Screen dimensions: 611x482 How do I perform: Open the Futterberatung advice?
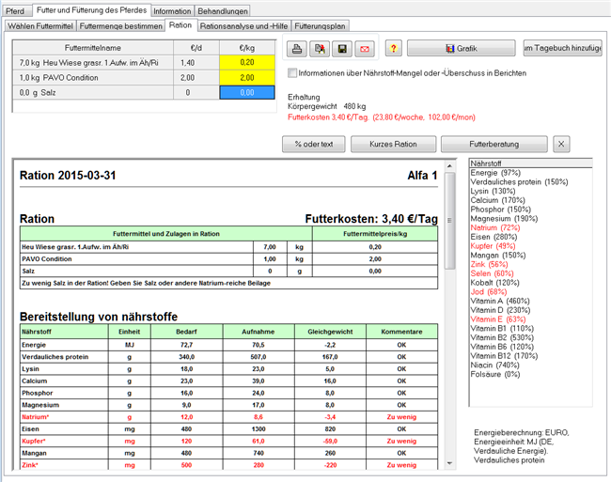(494, 144)
